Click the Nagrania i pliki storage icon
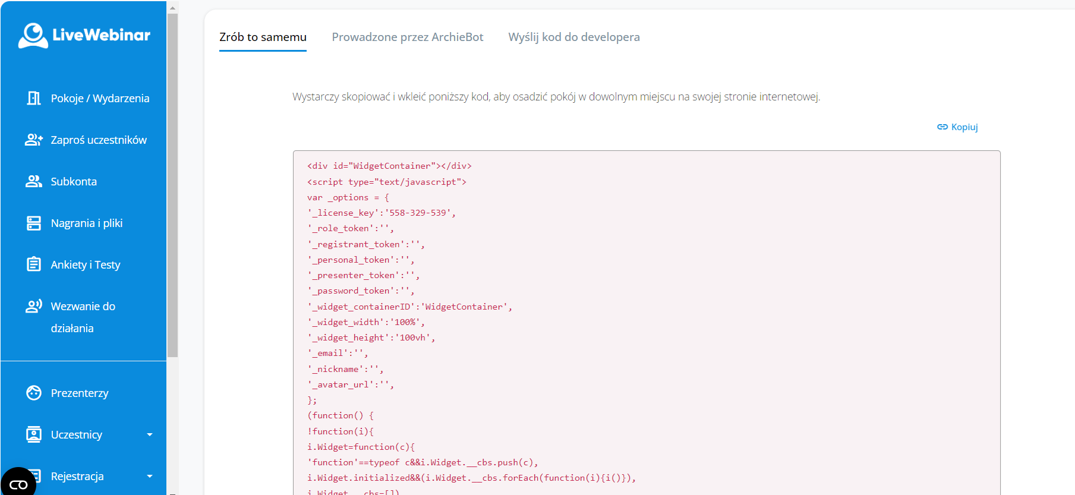This screenshot has width=1075, height=495. (34, 223)
